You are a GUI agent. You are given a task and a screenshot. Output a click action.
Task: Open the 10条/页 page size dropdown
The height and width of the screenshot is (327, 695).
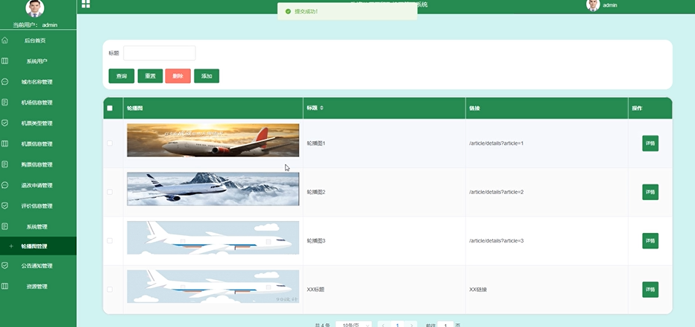(x=353, y=325)
